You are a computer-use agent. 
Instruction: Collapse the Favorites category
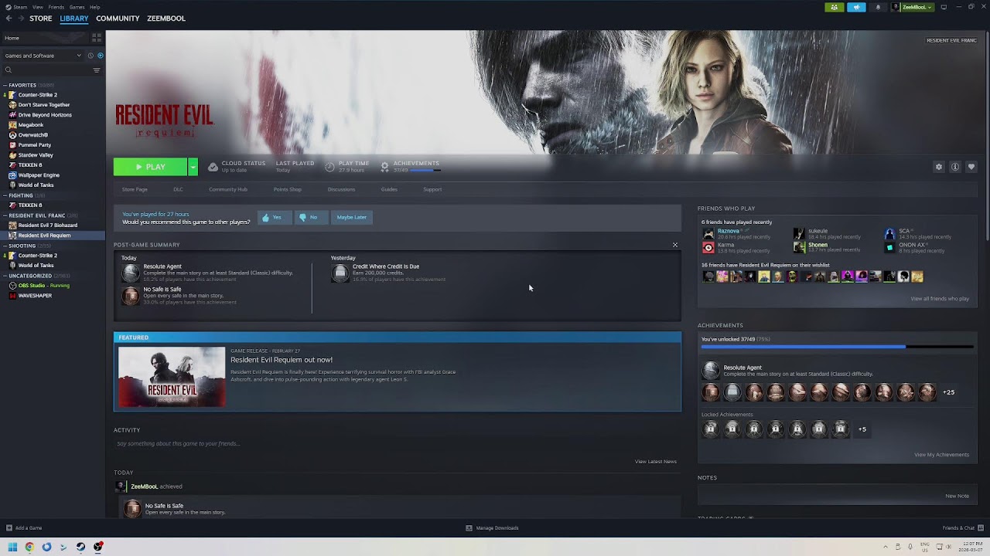pyautogui.click(x=5, y=85)
